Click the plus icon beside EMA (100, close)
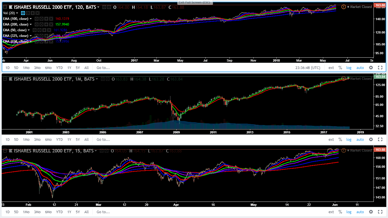This screenshot has height=218, width=388. click(46, 19)
